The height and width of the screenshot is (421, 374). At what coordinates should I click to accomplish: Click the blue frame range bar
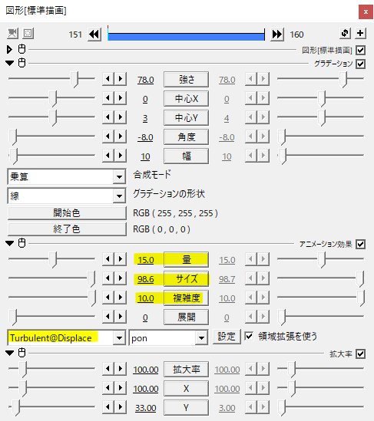coord(186,35)
